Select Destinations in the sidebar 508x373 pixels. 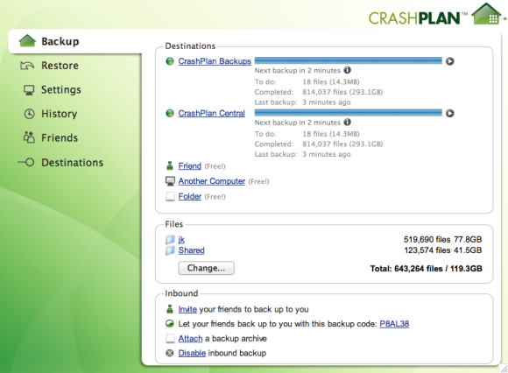tap(72, 162)
